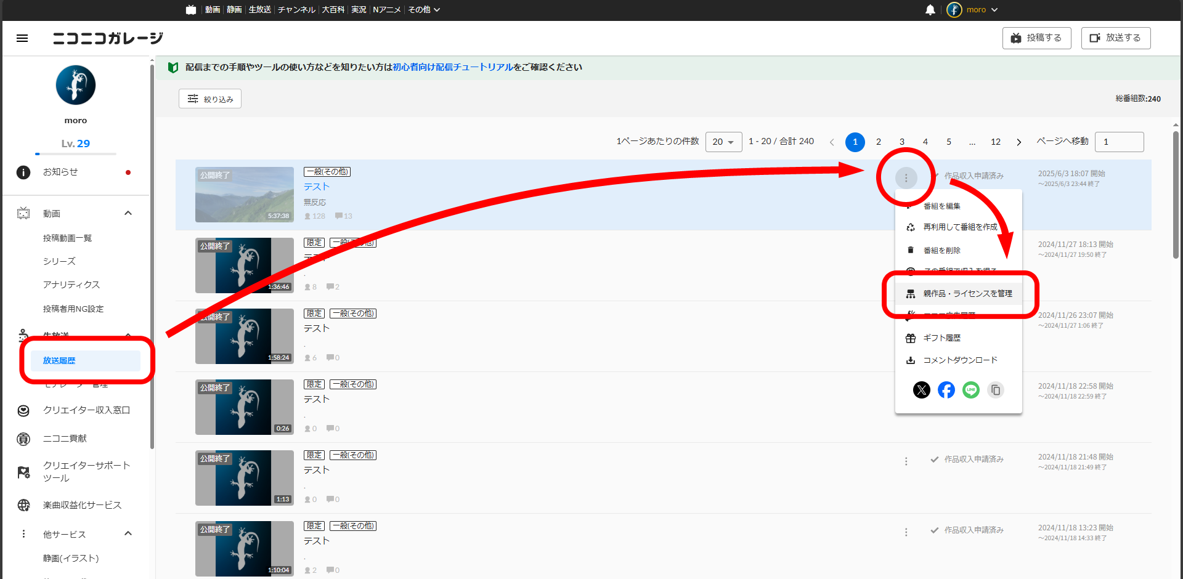This screenshot has width=1183, height=579.
Task: Click the 絞り込み filter button
Action: [x=209, y=99]
